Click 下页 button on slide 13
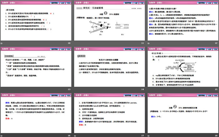 68,49
